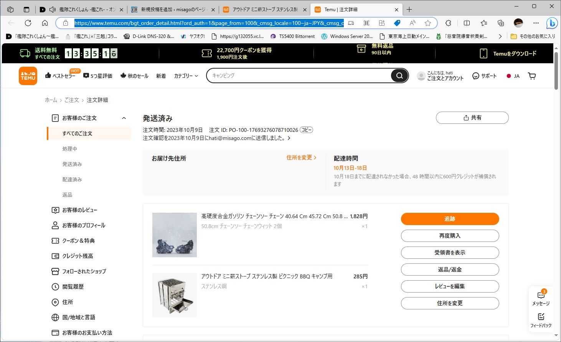Click read aloud icon in address bar
Screen dimensions: 561x342
412,23
